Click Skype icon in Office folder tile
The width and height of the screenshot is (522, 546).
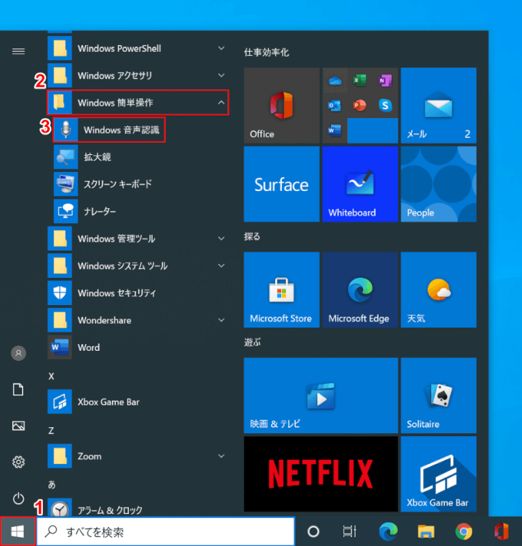[385, 105]
